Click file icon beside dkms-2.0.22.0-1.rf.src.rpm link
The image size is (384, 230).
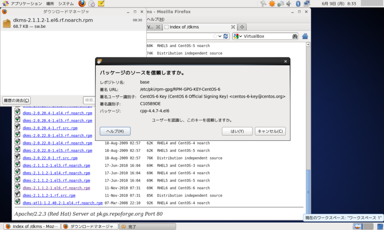pyautogui.click(x=17, y=156)
